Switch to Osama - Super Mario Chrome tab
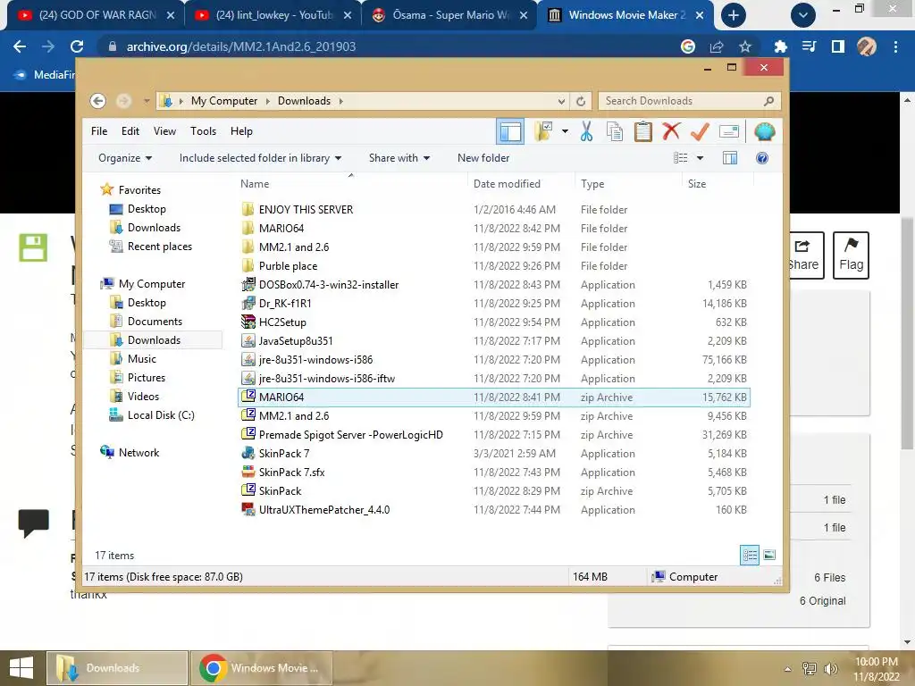Image resolution: width=915 pixels, height=686 pixels. (449, 15)
